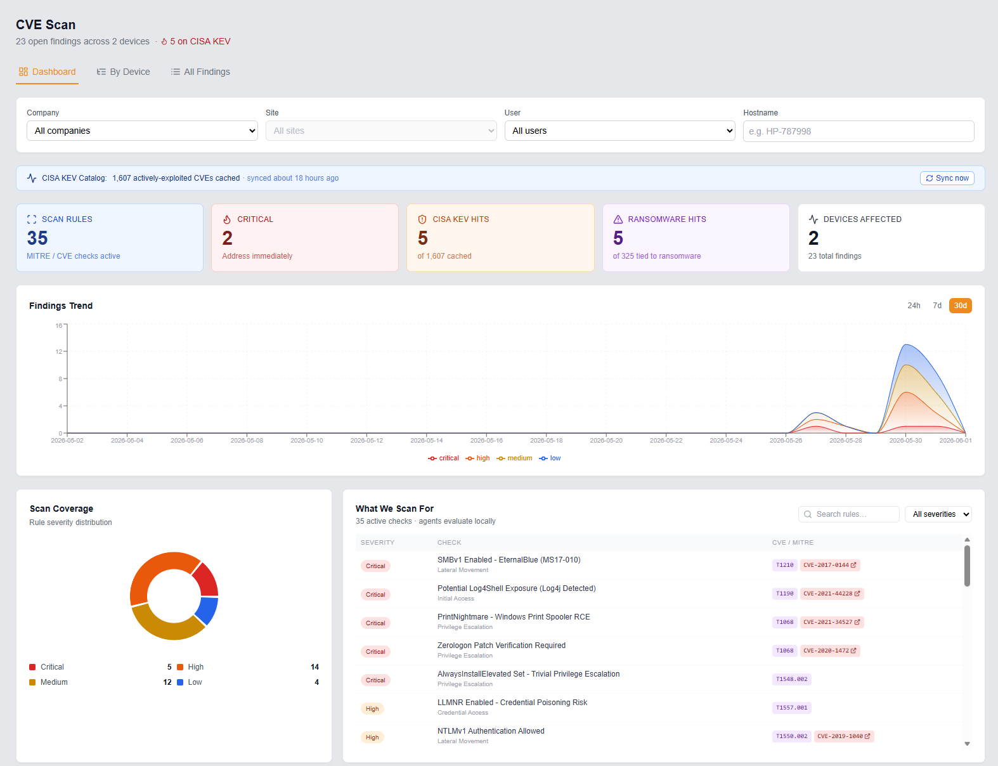Focus the Search rules input

coord(849,514)
